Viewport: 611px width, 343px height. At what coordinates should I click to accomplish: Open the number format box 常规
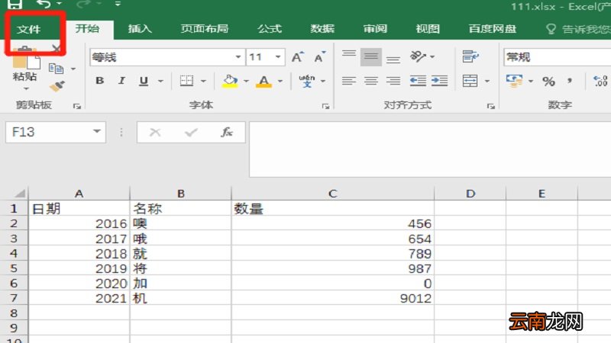558,58
